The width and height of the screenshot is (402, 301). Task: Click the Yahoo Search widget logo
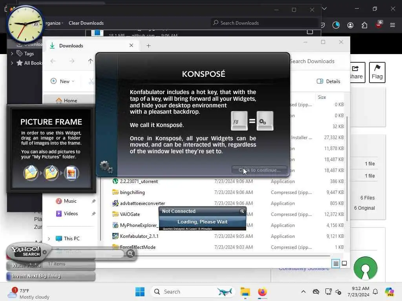[26, 251]
